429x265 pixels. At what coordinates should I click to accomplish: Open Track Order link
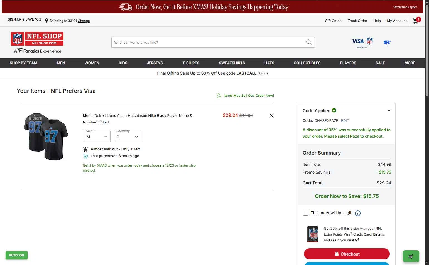[x=357, y=21]
